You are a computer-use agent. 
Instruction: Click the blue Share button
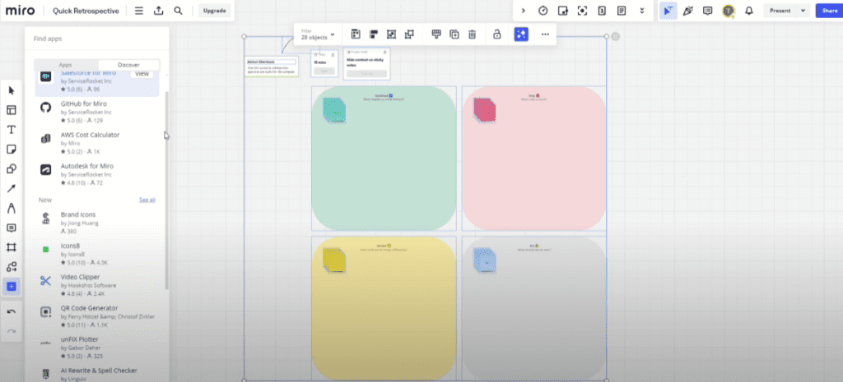point(828,11)
